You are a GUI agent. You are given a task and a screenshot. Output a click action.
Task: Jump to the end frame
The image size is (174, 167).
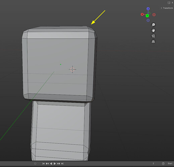coord(62,164)
